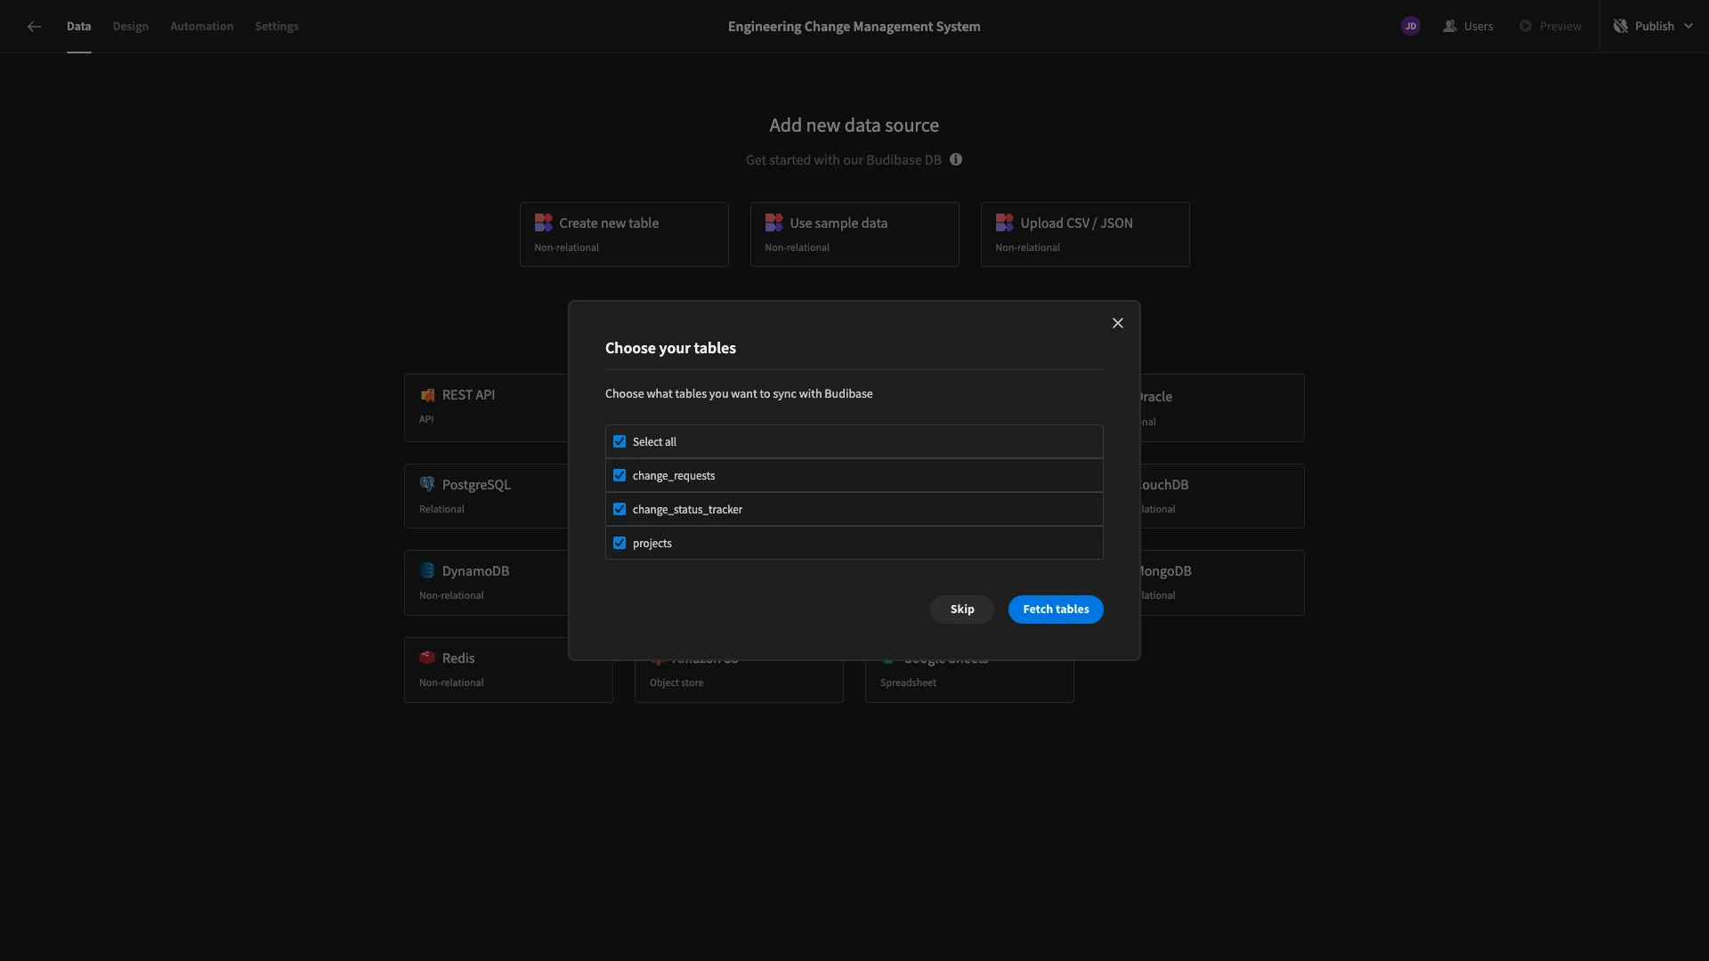This screenshot has height=961, width=1709.
Task: Click the Create new table Budibase icon
Action: coord(543,222)
